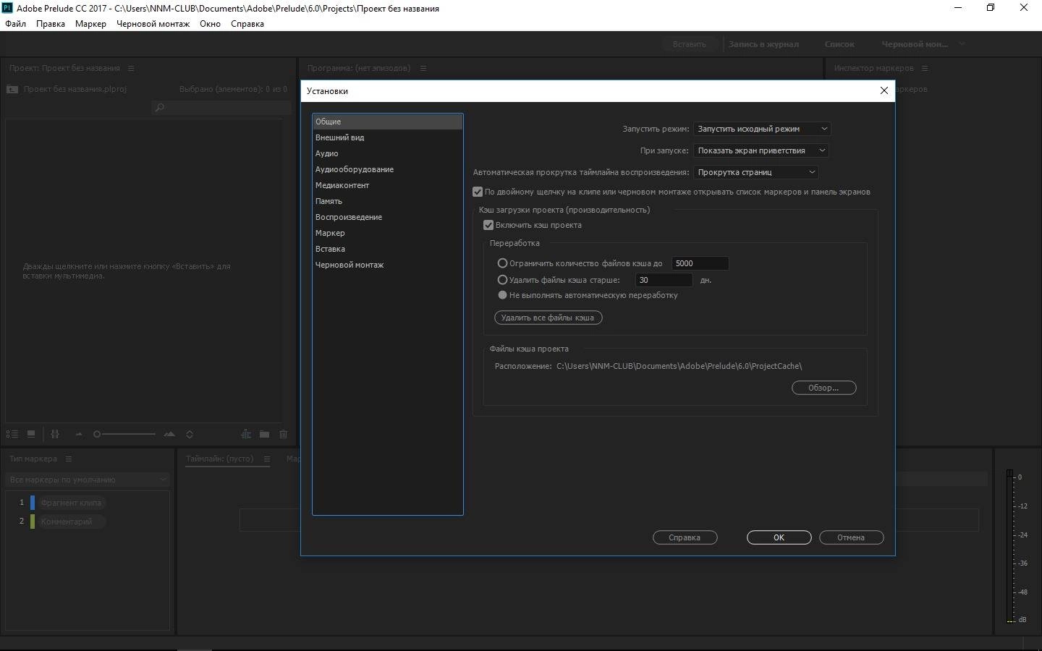Open timeline auto-scroll Прокрутка страниц dropdown
Viewport: 1042px width, 651px height.
(755, 172)
